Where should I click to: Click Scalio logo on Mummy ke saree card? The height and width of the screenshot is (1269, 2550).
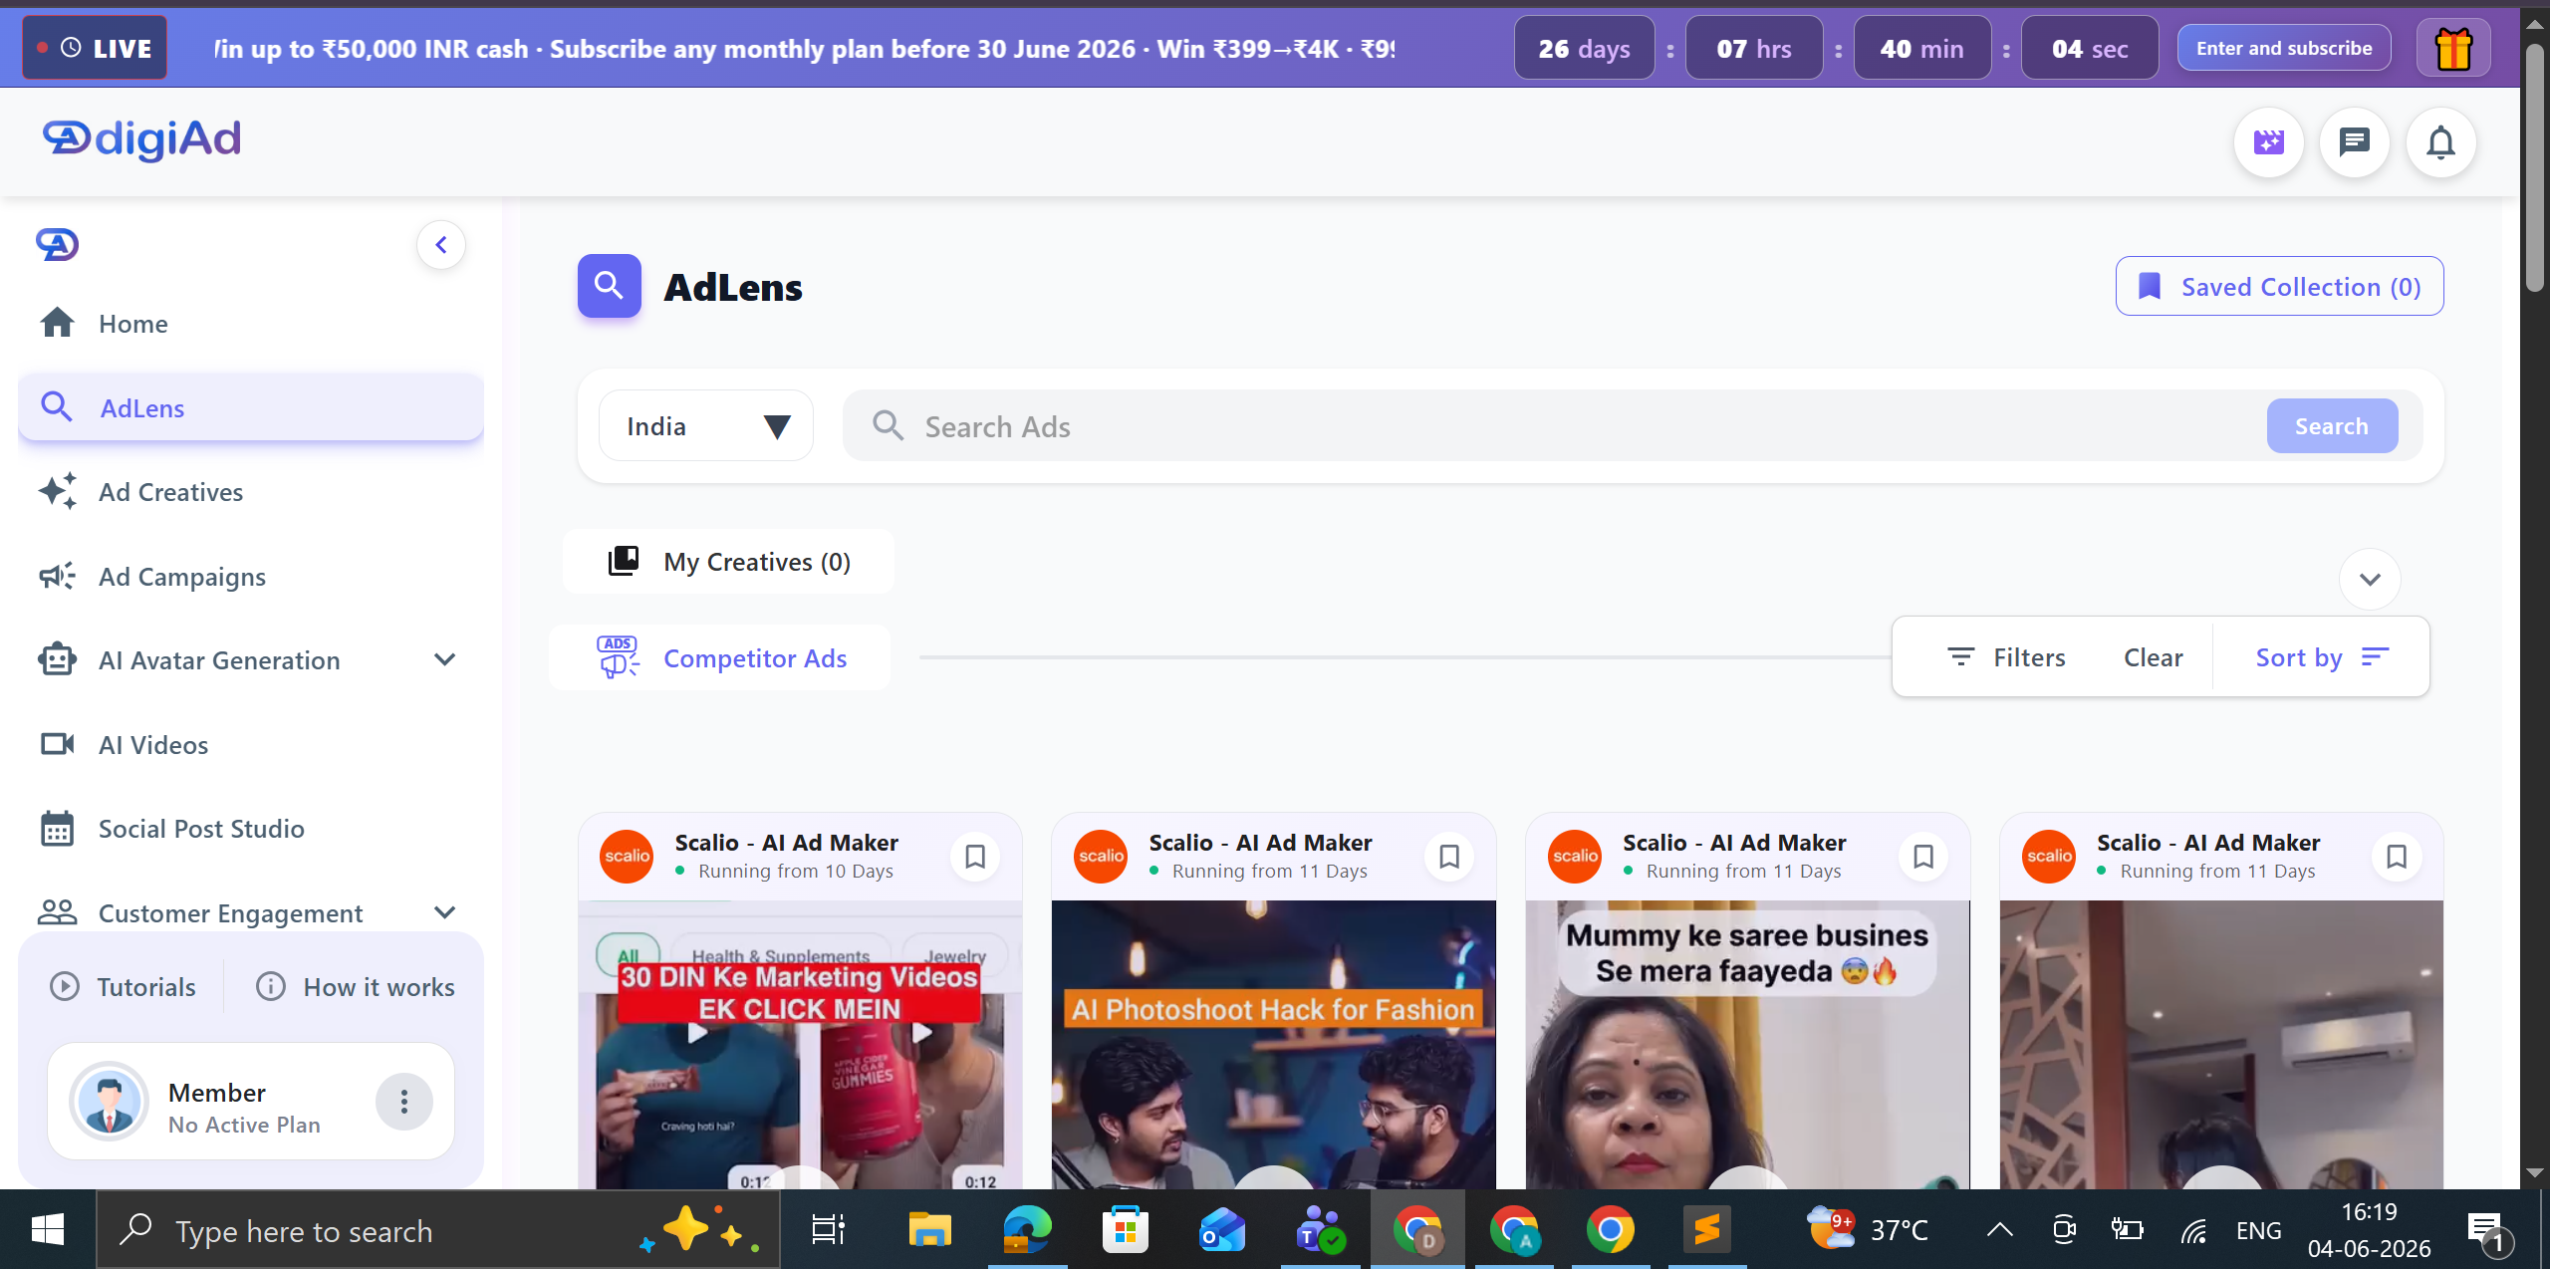point(1575,857)
